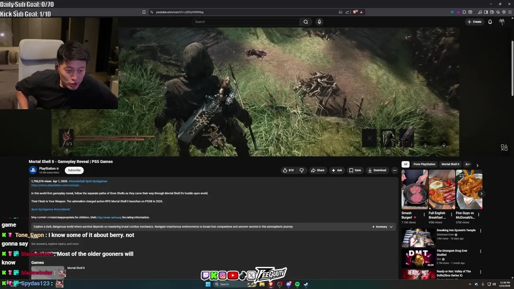
Task: Click the YouTube search magnifier button
Action: point(306,22)
